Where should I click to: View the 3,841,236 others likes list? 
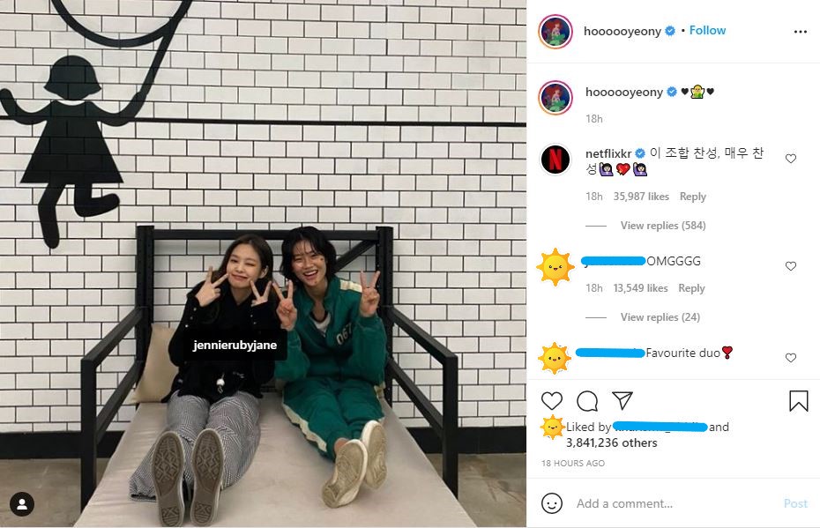click(611, 442)
